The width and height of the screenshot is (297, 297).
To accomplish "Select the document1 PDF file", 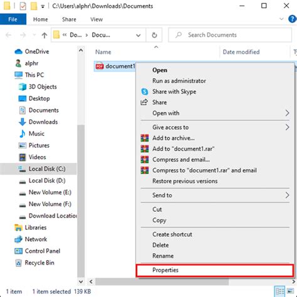I will coord(115,66).
